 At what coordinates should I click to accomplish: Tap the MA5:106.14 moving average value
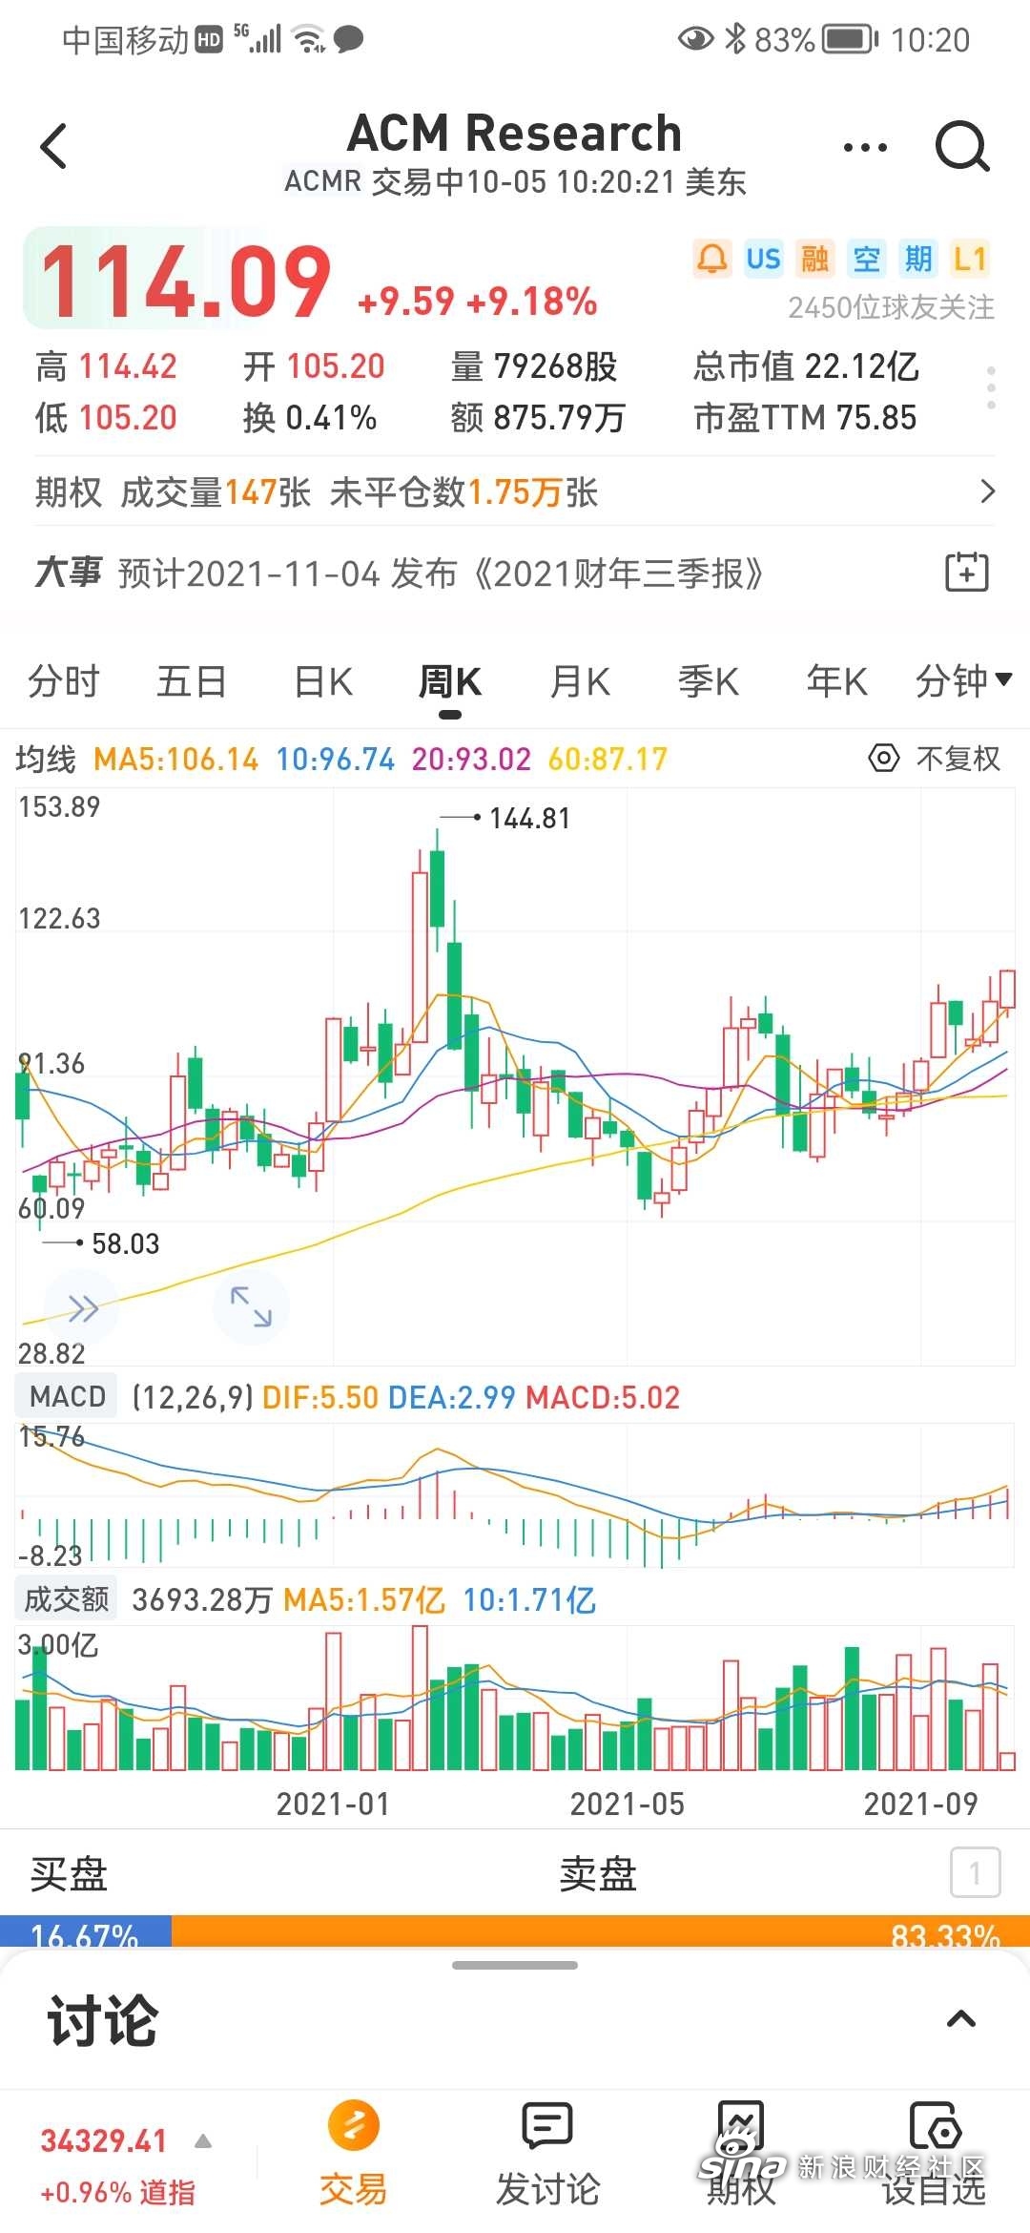176,759
